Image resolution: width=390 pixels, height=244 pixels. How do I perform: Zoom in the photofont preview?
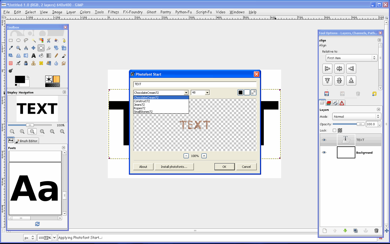pyautogui.click(x=204, y=156)
